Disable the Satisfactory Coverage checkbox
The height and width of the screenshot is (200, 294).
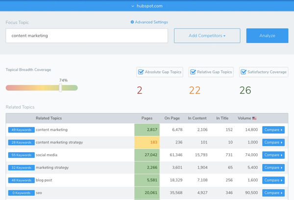[244, 72]
